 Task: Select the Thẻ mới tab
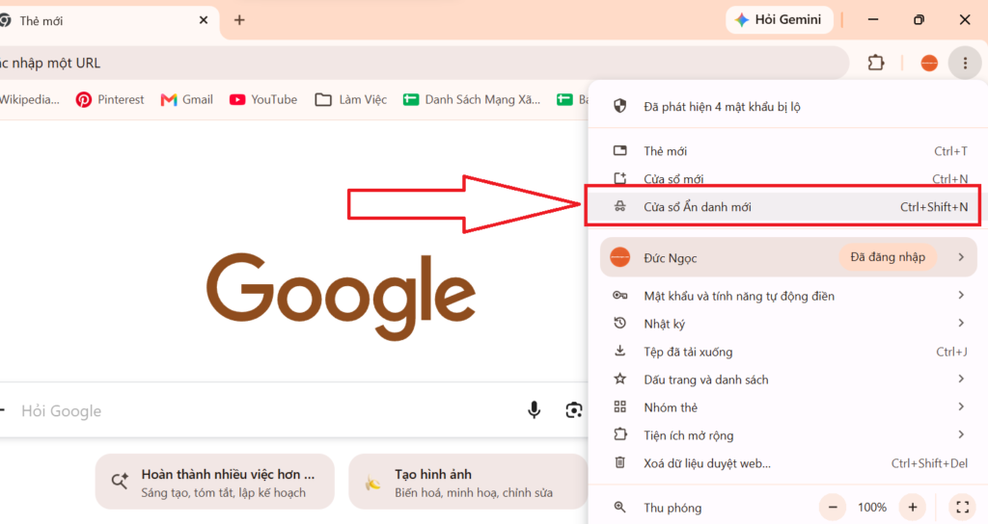[x=107, y=21]
